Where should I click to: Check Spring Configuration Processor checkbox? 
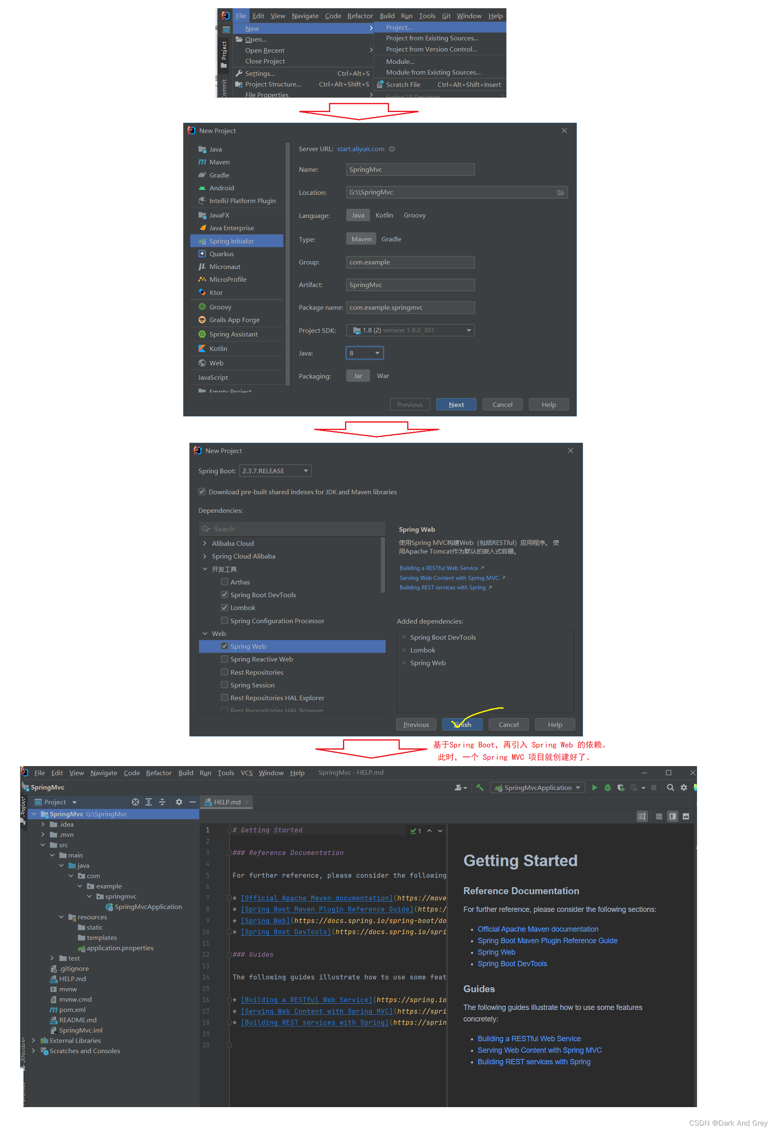coord(225,621)
